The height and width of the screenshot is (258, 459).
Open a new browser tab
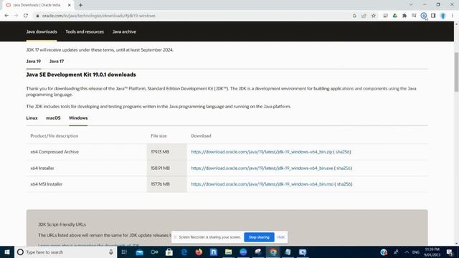click(80, 5)
